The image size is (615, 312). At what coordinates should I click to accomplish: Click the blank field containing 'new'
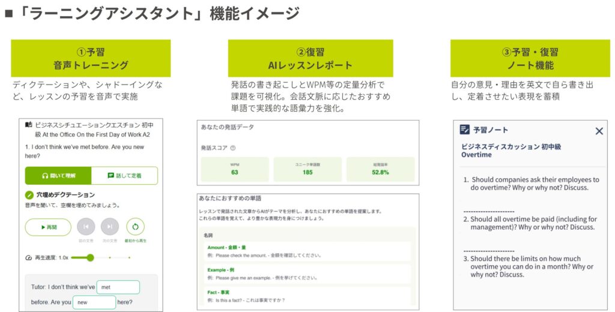[x=94, y=302]
